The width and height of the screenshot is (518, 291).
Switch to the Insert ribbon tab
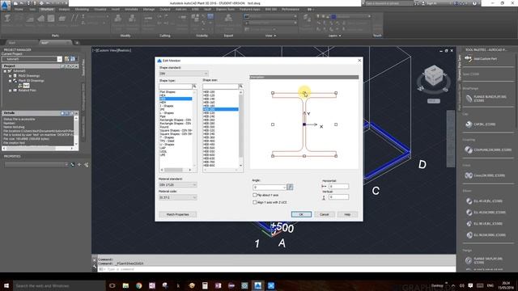coord(116,9)
